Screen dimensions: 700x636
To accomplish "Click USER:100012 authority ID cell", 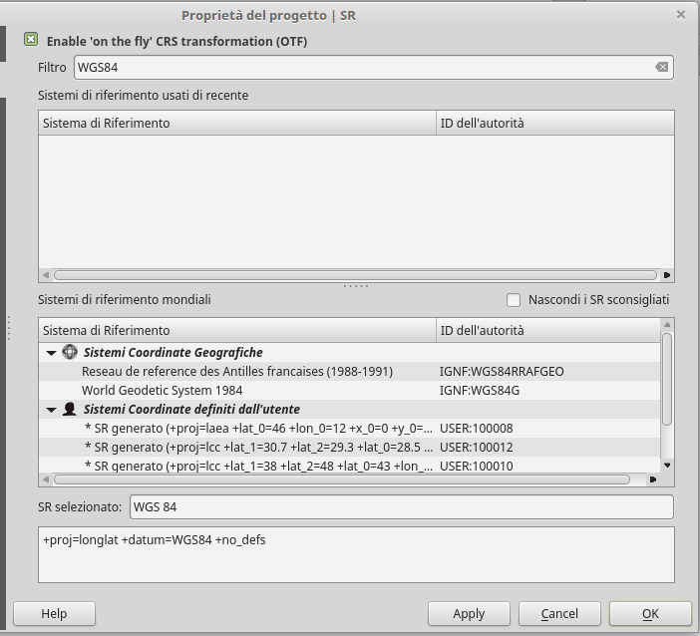I will click(x=477, y=448).
